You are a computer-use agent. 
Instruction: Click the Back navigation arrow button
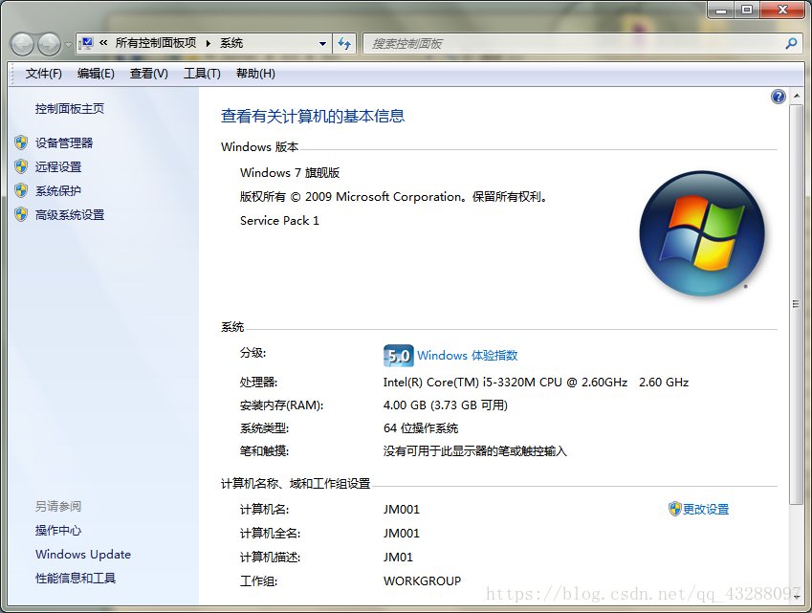tap(22, 44)
